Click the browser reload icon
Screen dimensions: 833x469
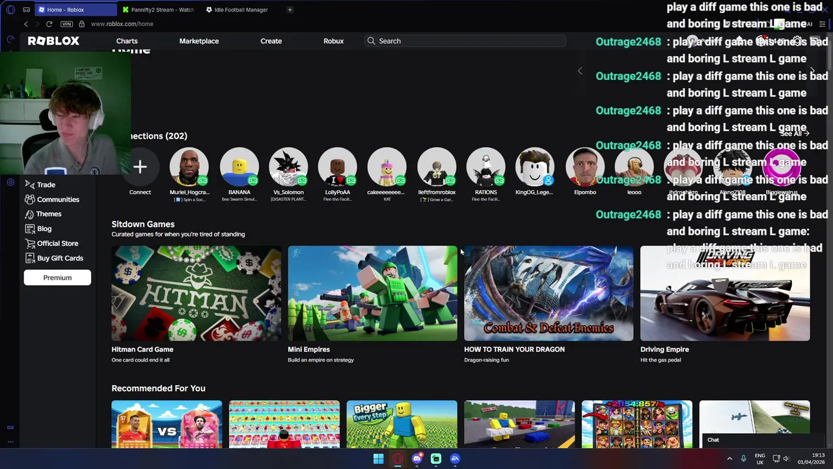click(49, 24)
